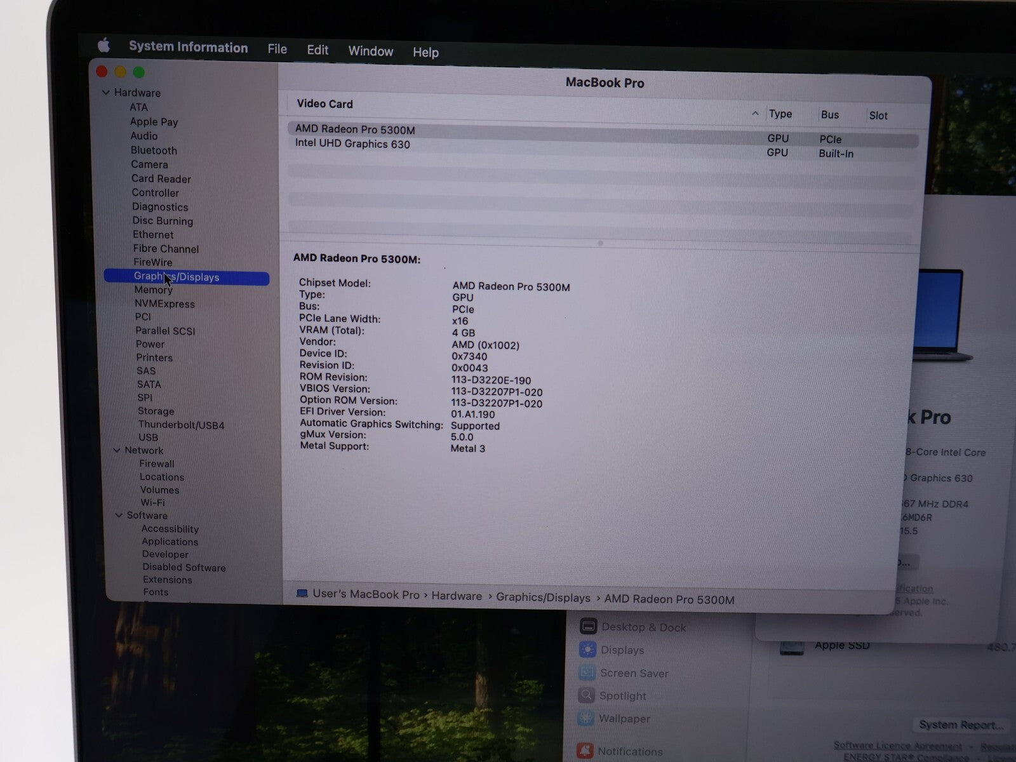Click the sort direction arrow in header
Image resolution: width=1016 pixels, height=762 pixels.
click(755, 114)
